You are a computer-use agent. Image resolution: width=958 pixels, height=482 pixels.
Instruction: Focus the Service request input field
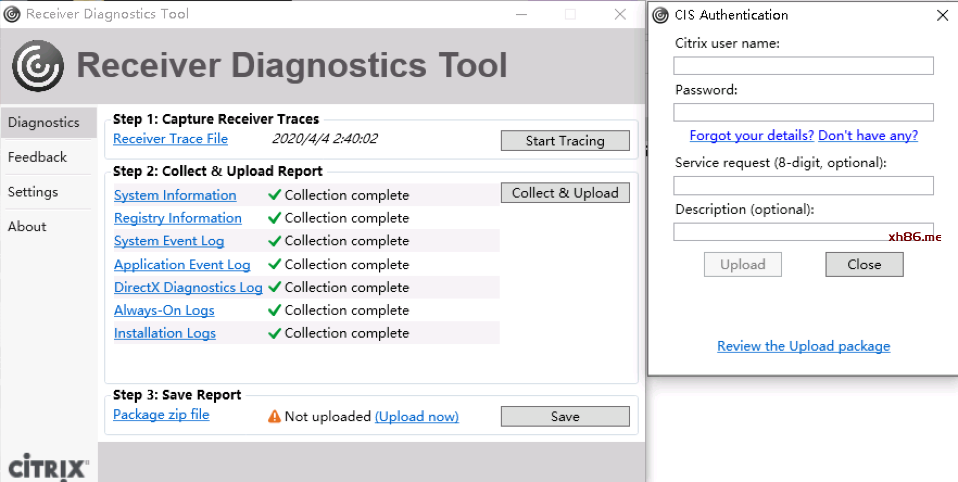(x=803, y=186)
